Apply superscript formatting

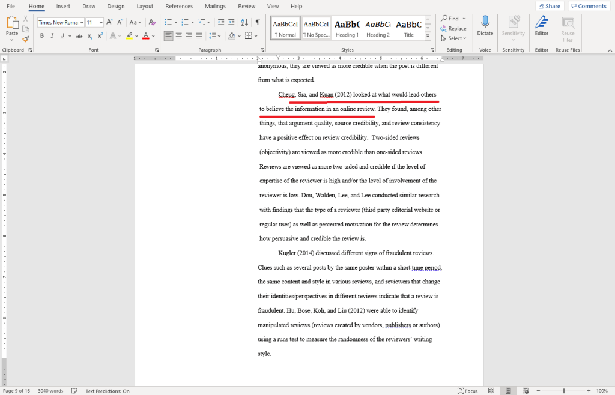pyautogui.click(x=99, y=36)
